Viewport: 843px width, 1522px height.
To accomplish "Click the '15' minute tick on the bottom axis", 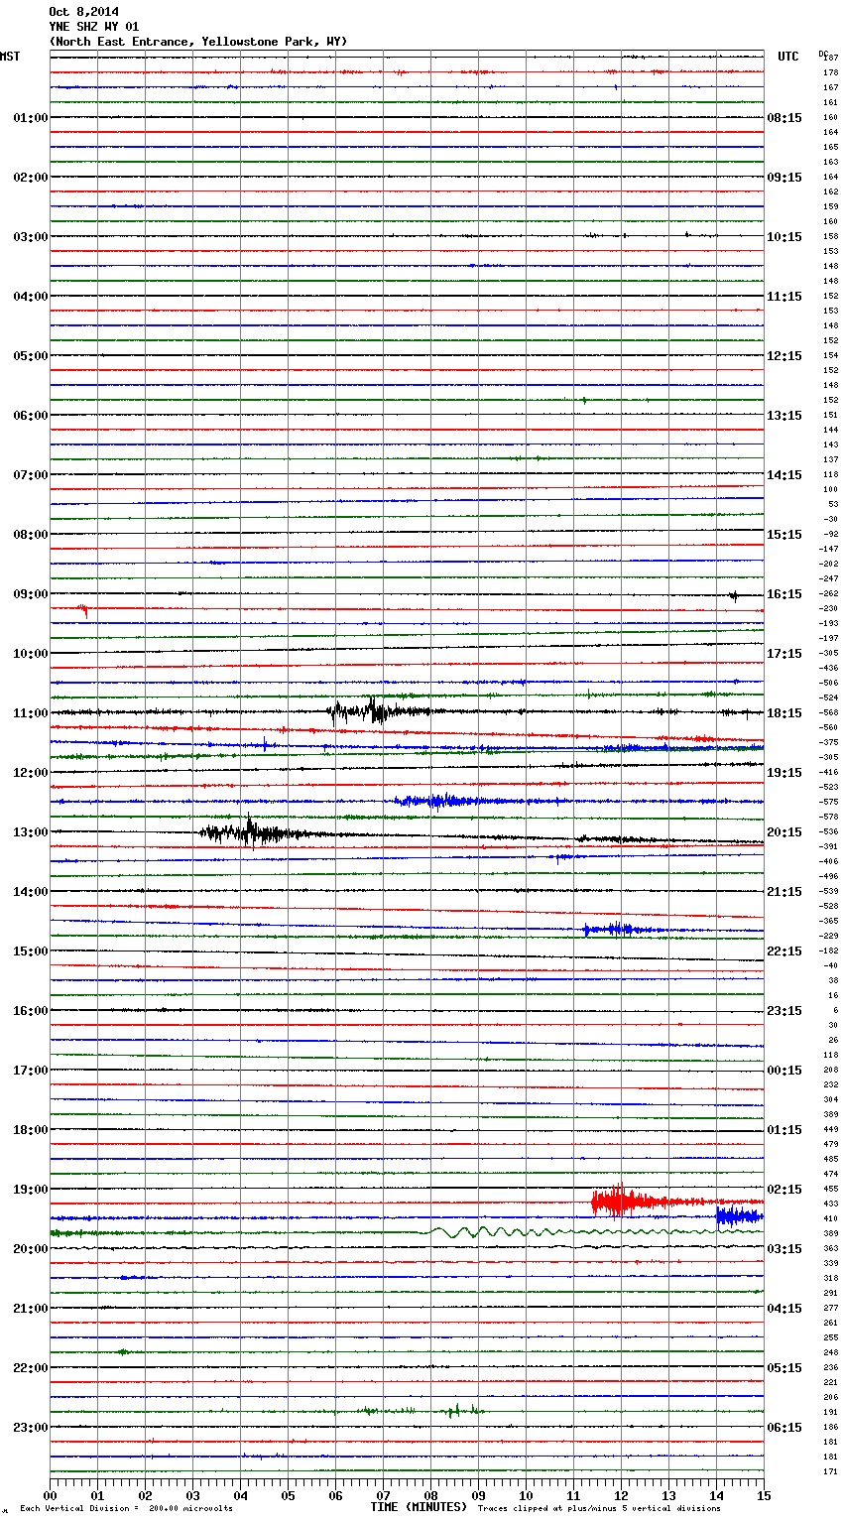I will click(764, 1495).
